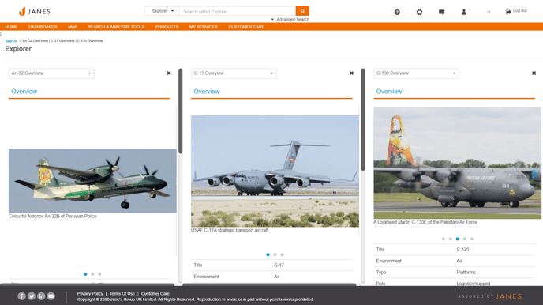Close the An-32 Overview panel
Viewport: 543px width, 305px height.
pyautogui.click(x=169, y=73)
